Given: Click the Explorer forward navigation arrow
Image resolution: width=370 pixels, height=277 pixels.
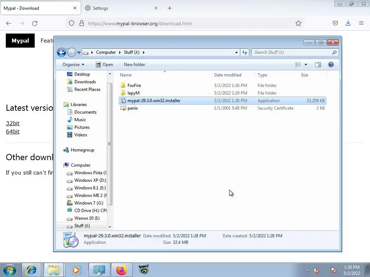Looking at the screenshot, I should 72,52.
